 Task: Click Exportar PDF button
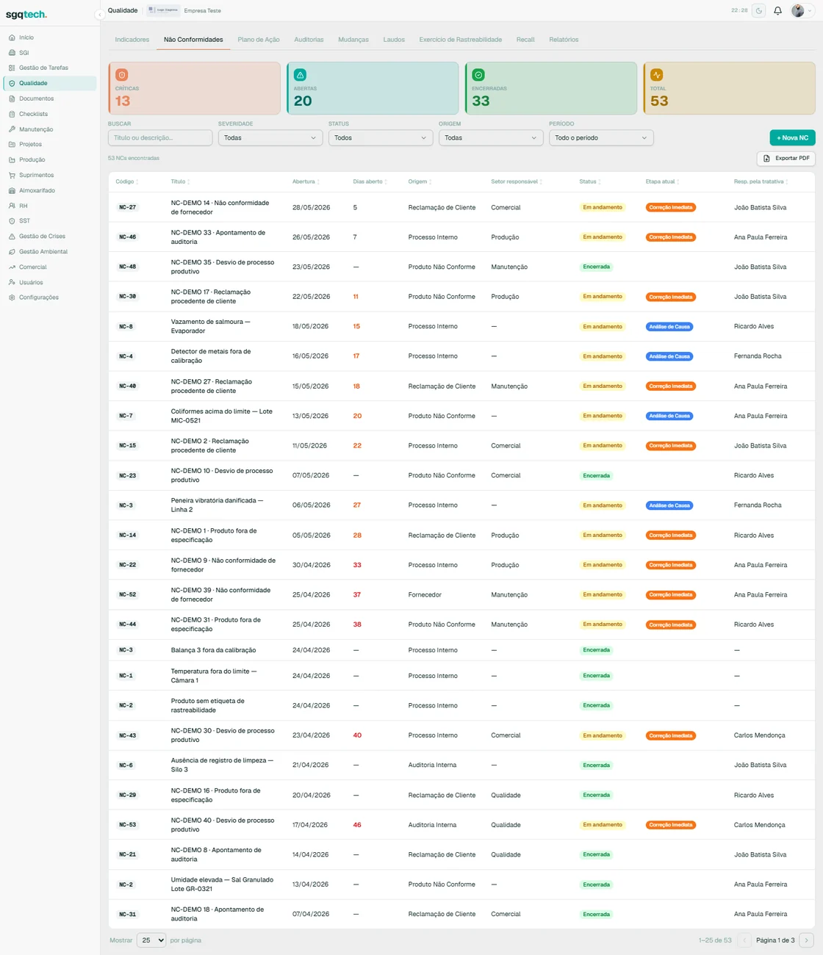[x=786, y=158]
